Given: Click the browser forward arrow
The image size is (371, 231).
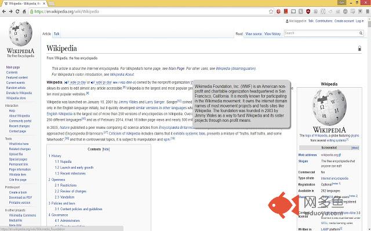Looking at the screenshot, I should [10, 12].
